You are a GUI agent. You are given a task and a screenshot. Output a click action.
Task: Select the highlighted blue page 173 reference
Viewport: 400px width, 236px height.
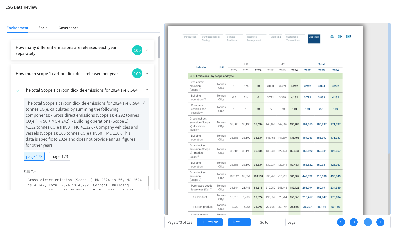point(34,156)
